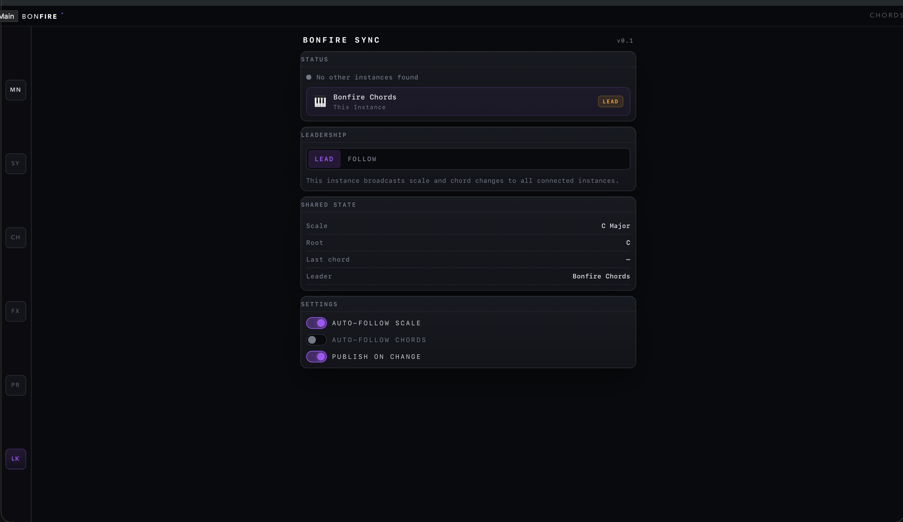Click the C Major scale value
This screenshot has height=522, width=903.
pos(615,226)
